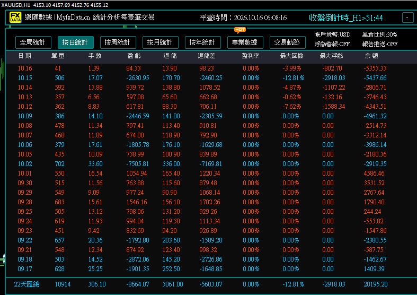Click the 收盤倒計時_H1 countdown text

coord(345,18)
